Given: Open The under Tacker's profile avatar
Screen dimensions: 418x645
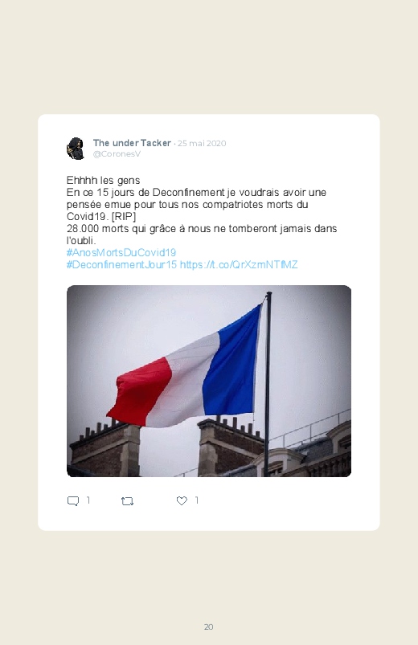Looking at the screenshot, I should coord(76,148).
